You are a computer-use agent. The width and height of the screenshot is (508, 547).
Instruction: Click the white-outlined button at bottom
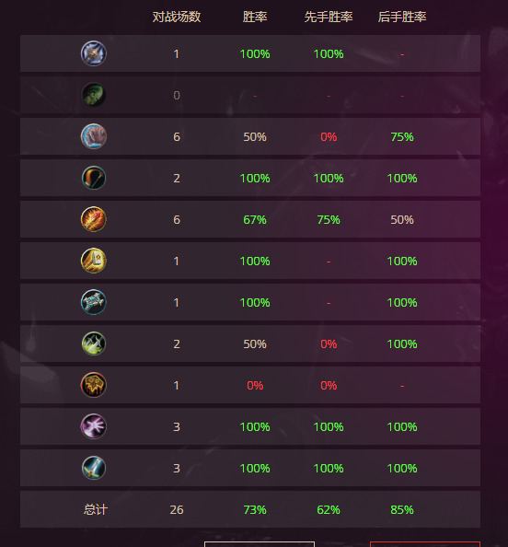(260, 544)
